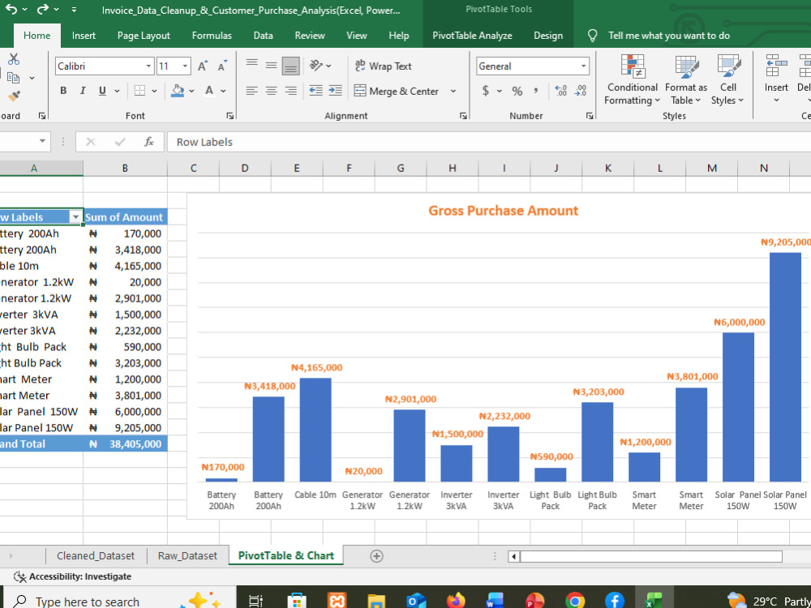
Task: Open the Row Labels filter dropdown
Action: coord(75,217)
